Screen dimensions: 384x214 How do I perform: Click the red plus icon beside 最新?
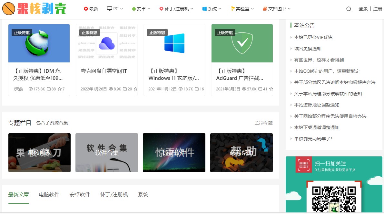click(x=86, y=9)
